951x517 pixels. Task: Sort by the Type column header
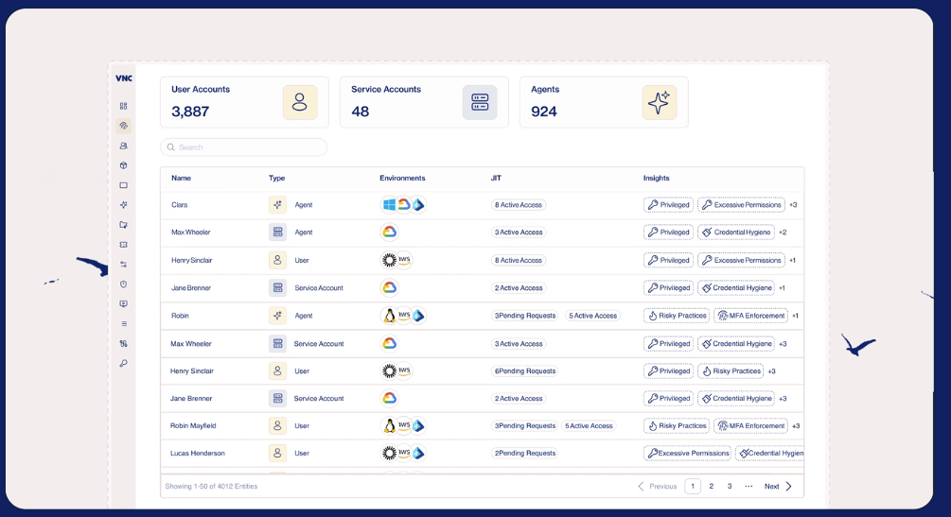(x=276, y=179)
